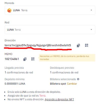The image size is (102, 106).
Task: Click the Llegada prevista confirmations text
Action: (x=19, y=72)
